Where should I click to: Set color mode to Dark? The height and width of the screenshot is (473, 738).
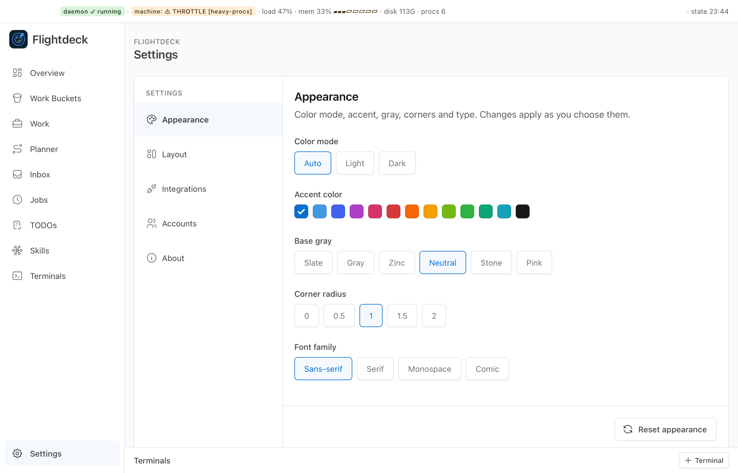pyautogui.click(x=397, y=163)
